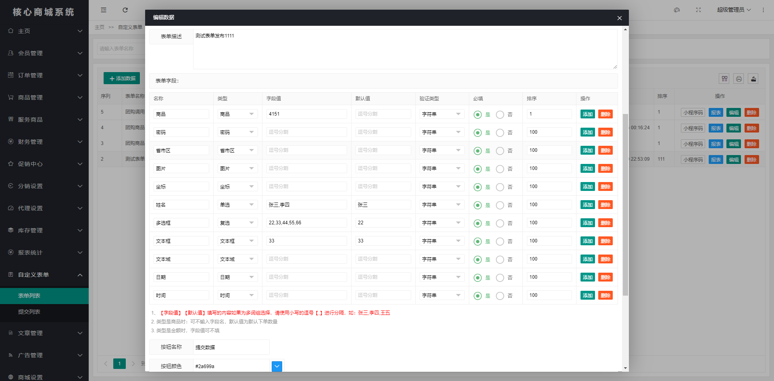Set 商品 field required to 否

504,114
